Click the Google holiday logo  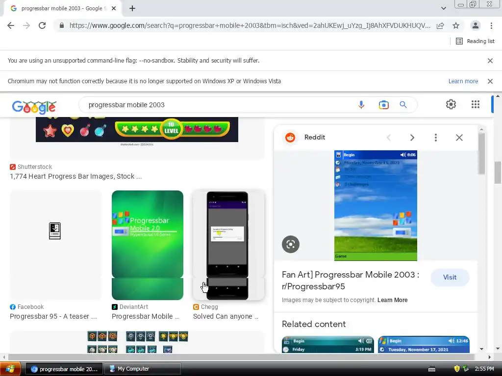point(34,107)
